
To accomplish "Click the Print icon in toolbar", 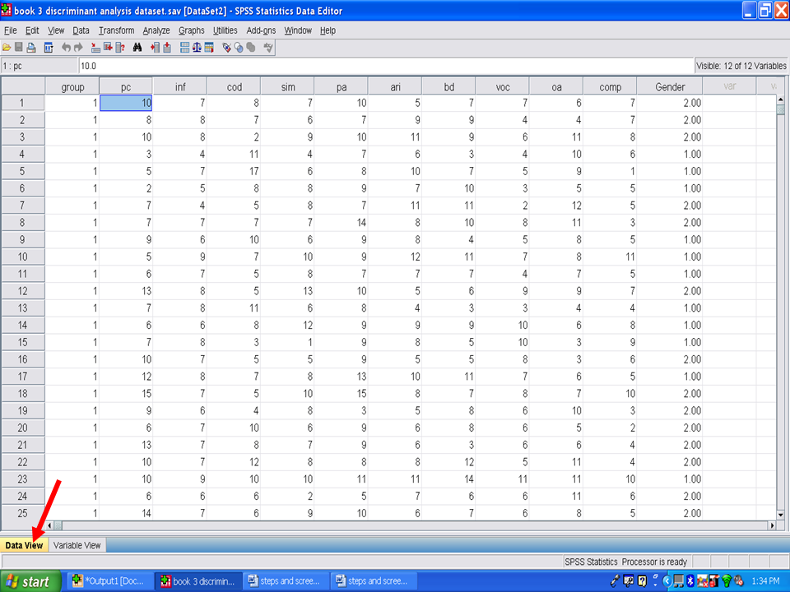I will click(x=31, y=48).
